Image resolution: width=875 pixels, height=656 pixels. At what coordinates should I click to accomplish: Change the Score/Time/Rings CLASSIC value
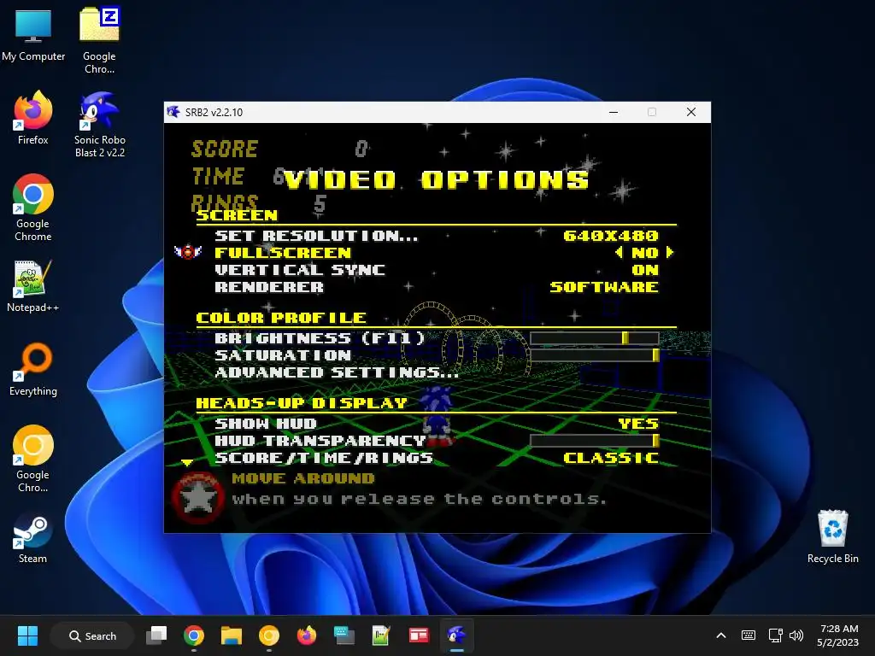tap(611, 458)
